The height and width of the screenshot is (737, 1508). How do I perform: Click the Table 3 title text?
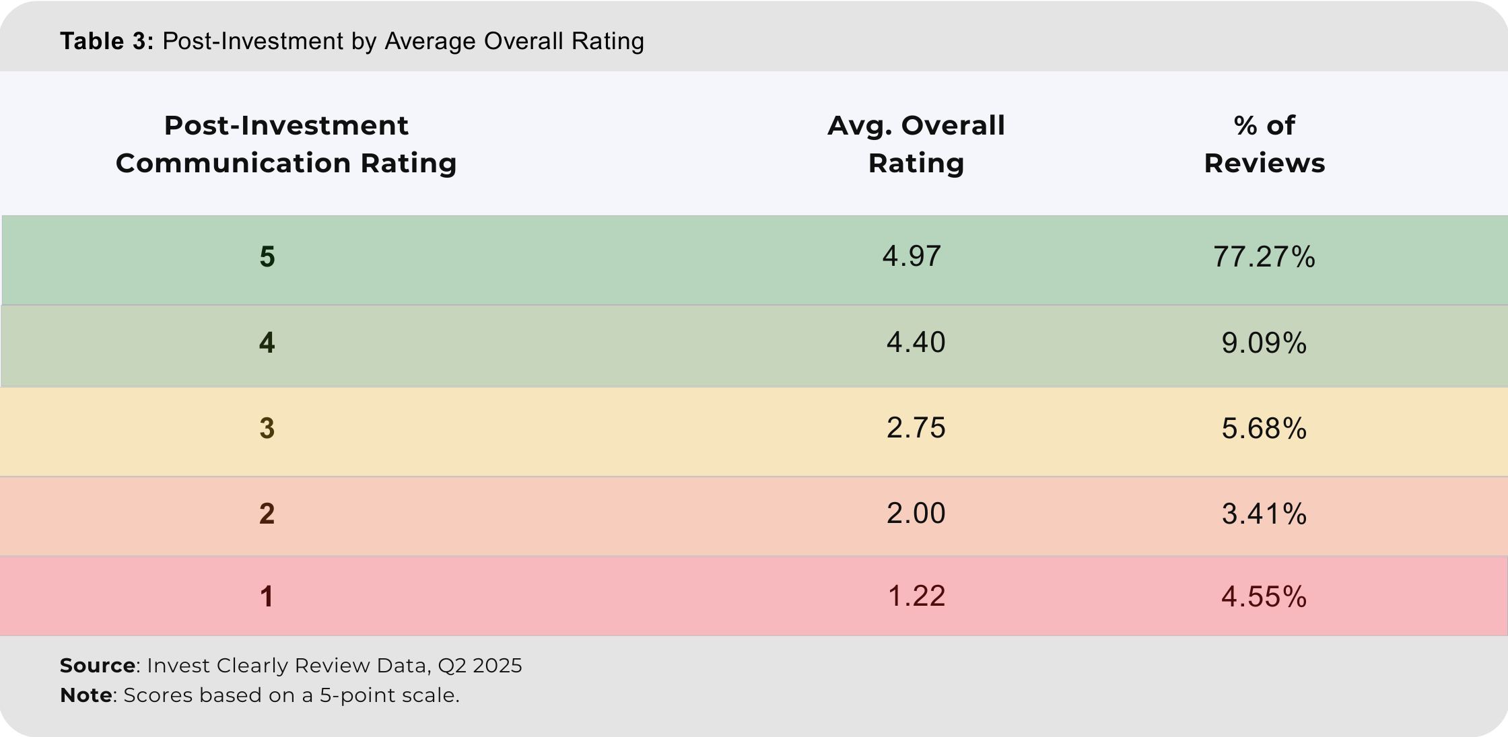[352, 41]
